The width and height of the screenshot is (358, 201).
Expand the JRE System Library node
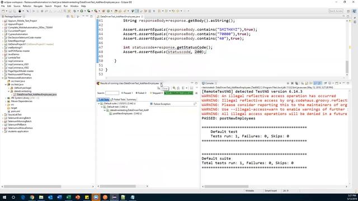click(6, 98)
